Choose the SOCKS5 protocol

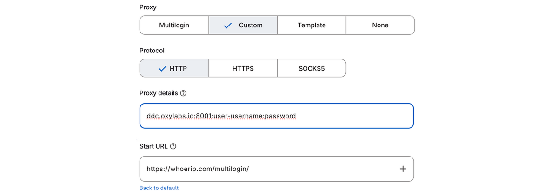pos(312,68)
